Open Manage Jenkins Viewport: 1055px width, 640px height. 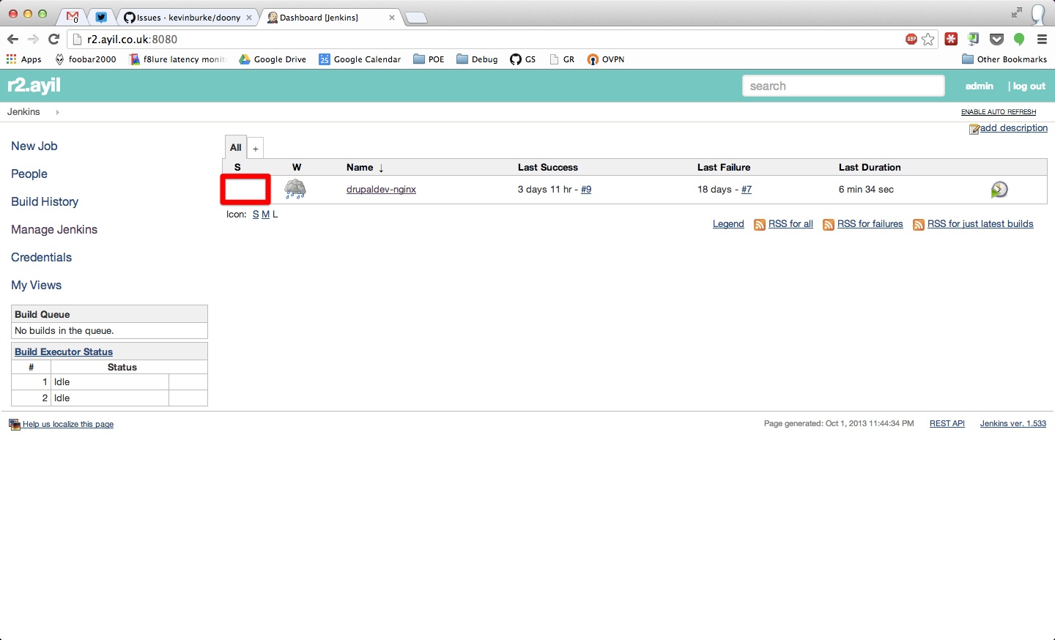tap(54, 230)
